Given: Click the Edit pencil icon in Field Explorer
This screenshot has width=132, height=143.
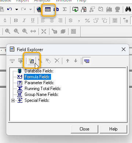Looking at the screenshot, I should [x=40, y=61].
